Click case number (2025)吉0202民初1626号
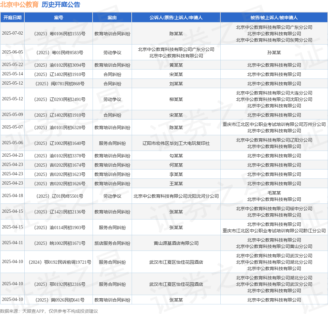This screenshot has width=328, height=314. pos(60,184)
